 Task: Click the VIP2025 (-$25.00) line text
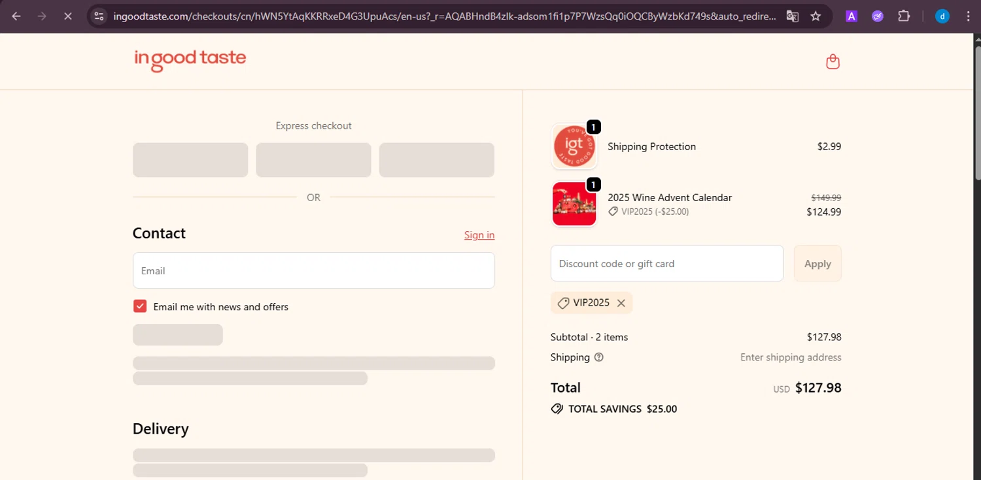tap(655, 212)
